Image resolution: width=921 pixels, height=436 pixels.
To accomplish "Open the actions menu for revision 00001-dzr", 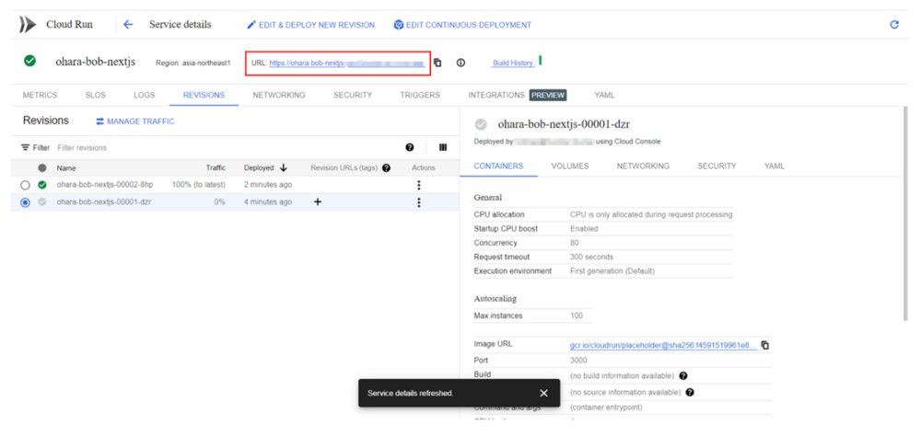I will [x=419, y=202].
